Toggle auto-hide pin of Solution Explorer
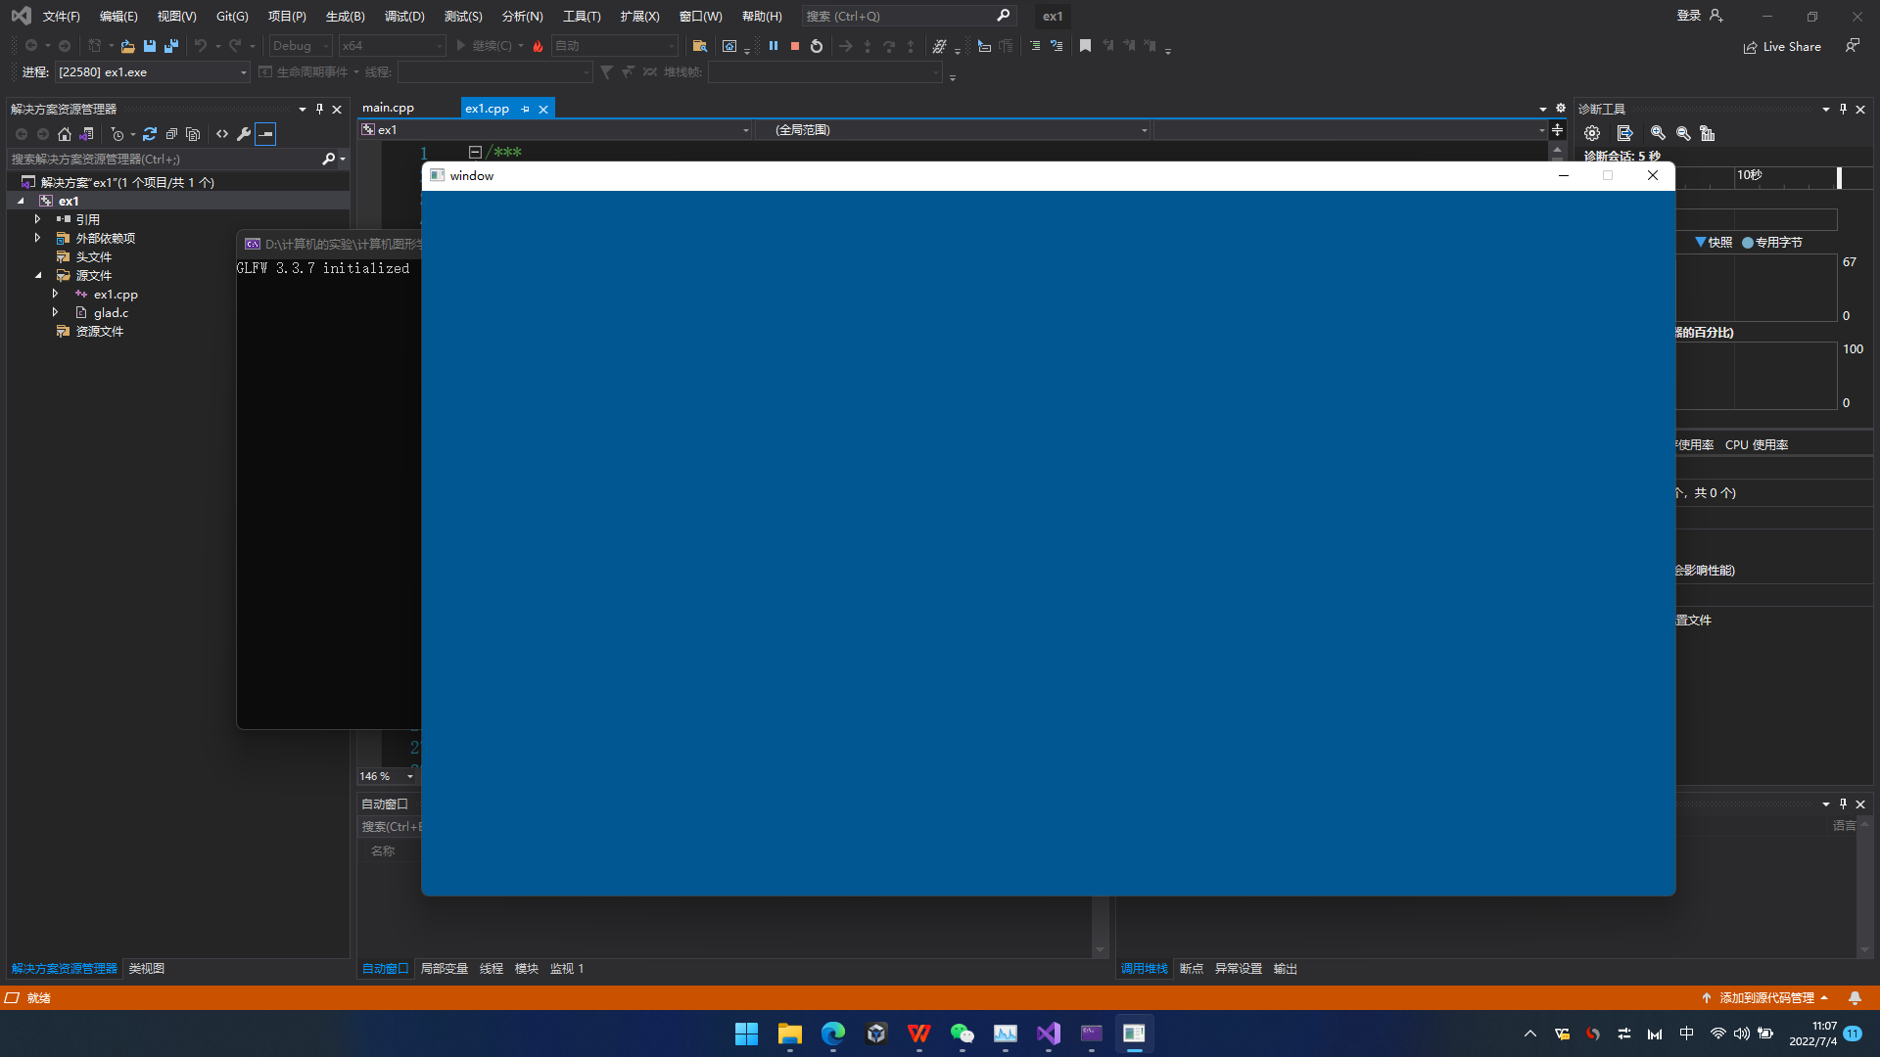 coord(319,109)
